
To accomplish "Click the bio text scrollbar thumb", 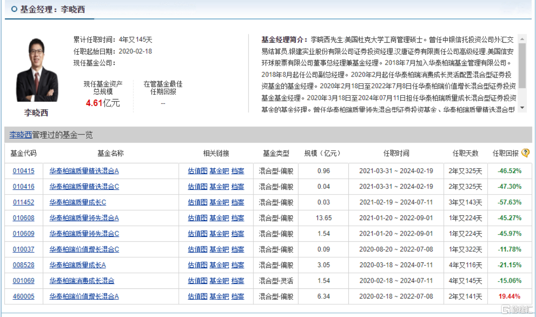I will click(522, 66).
